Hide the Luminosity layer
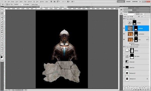Image resolution: width=151 pixels, height=91 pixels. 124,34
